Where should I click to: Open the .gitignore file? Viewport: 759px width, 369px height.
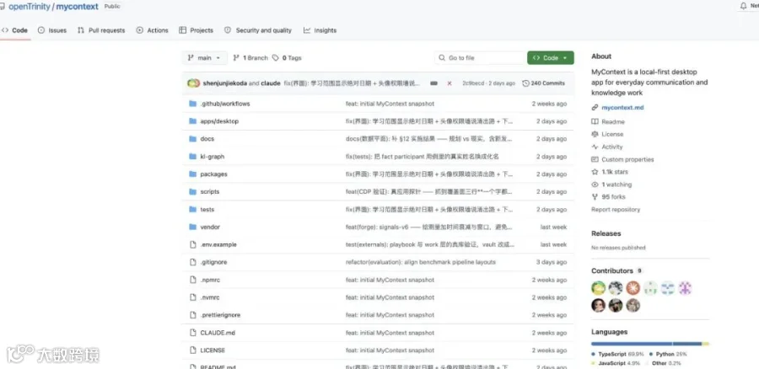(213, 262)
